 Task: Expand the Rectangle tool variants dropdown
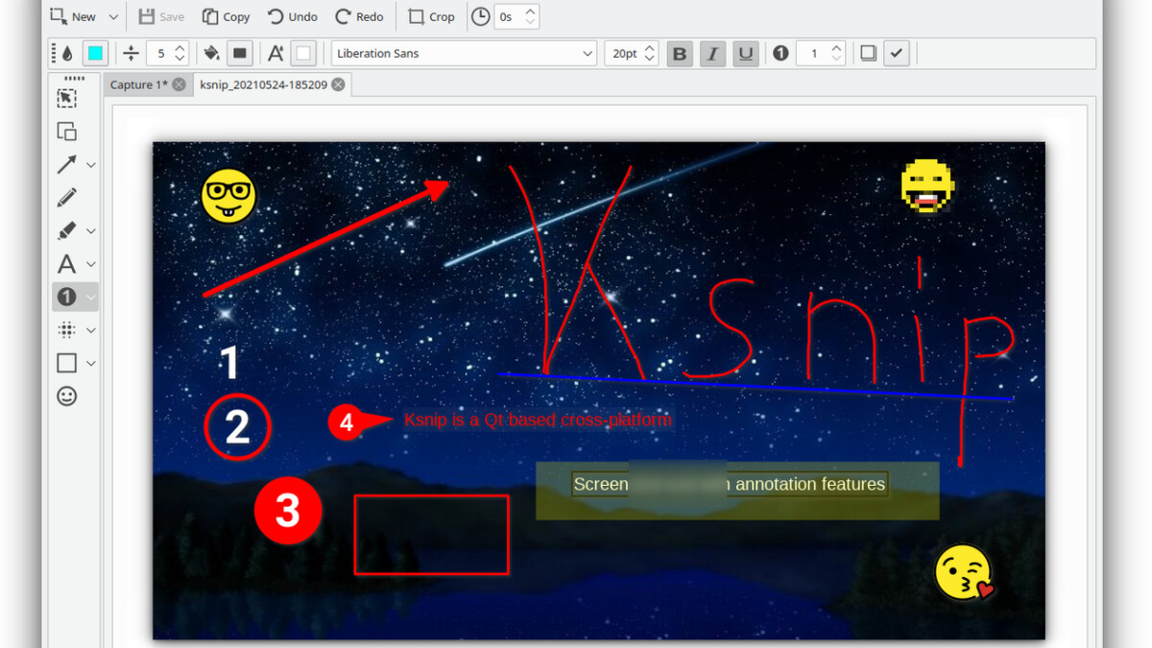pyautogui.click(x=91, y=363)
